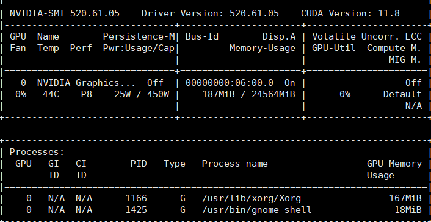Click the Driver Version: 520.61.05 text
Viewport: 431px width, 222px height.
(210, 13)
